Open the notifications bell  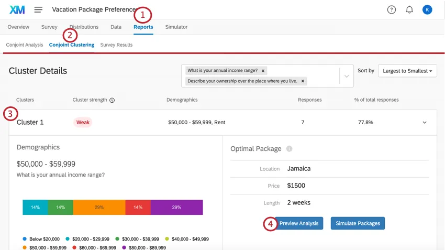coord(409,9)
